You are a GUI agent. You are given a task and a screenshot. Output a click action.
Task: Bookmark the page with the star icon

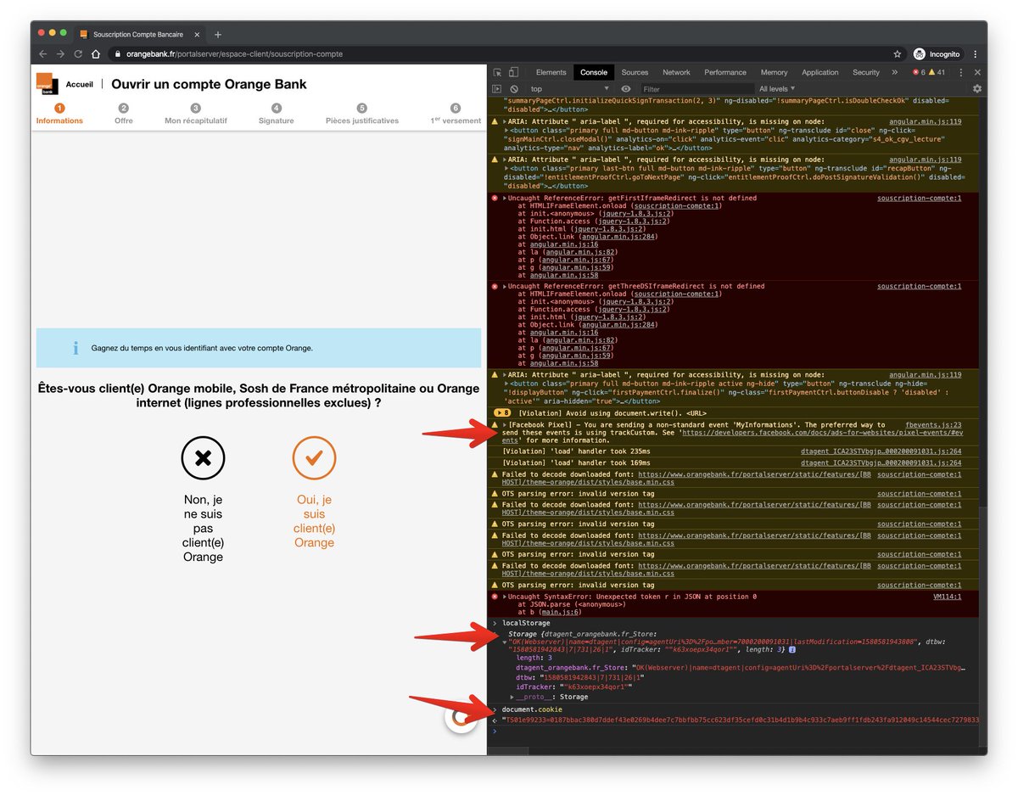point(897,53)
